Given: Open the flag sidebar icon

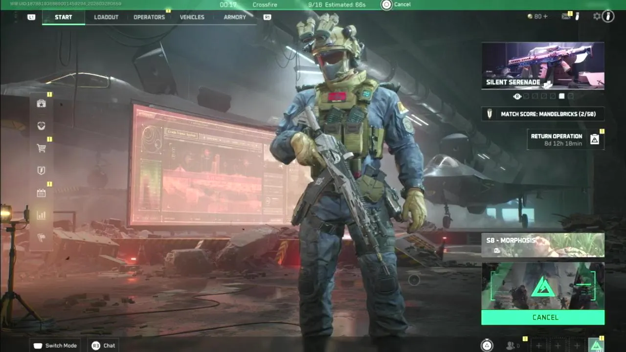Looking at the screenshot, I should [x=42, y=238].
